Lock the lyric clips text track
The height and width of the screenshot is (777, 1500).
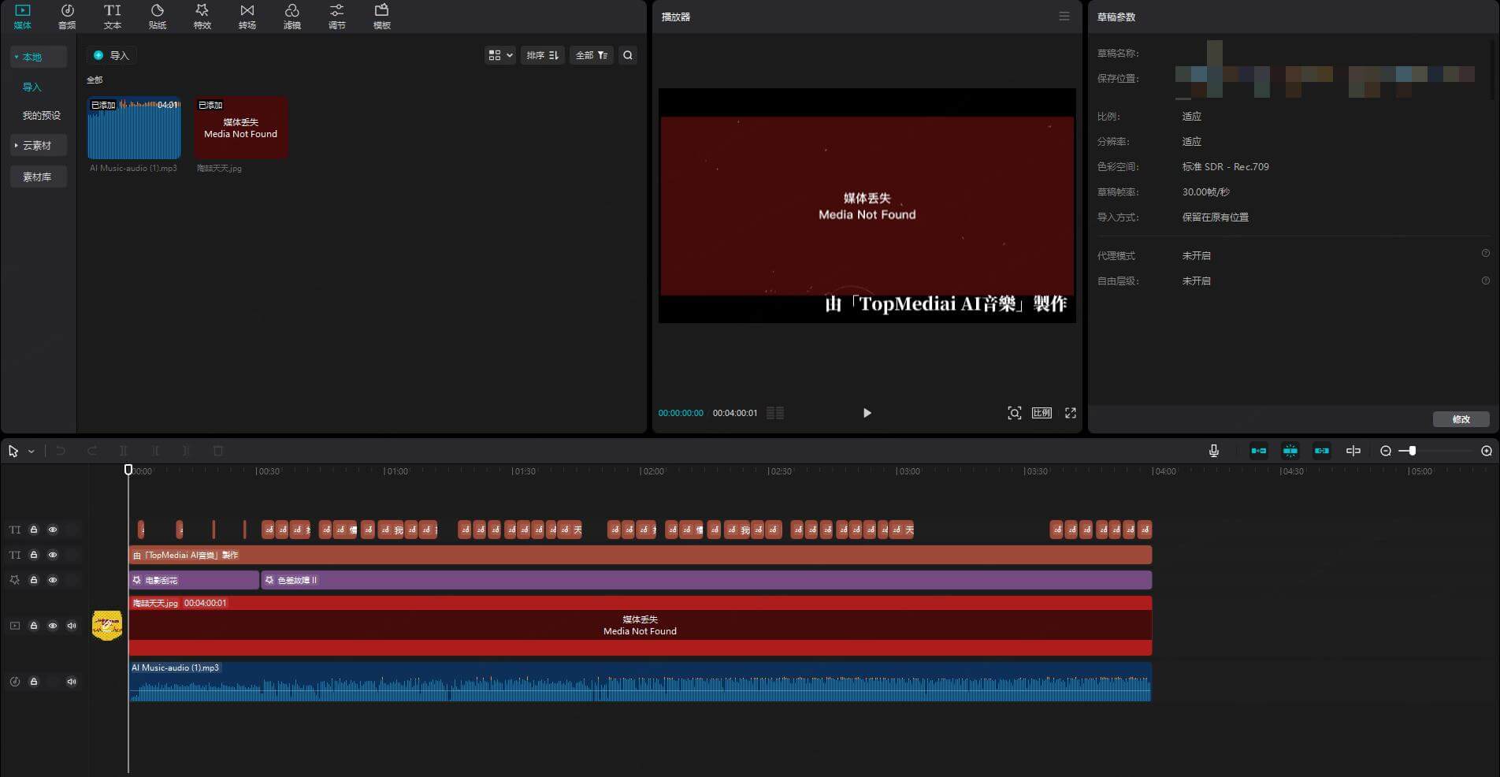(34, 530)
